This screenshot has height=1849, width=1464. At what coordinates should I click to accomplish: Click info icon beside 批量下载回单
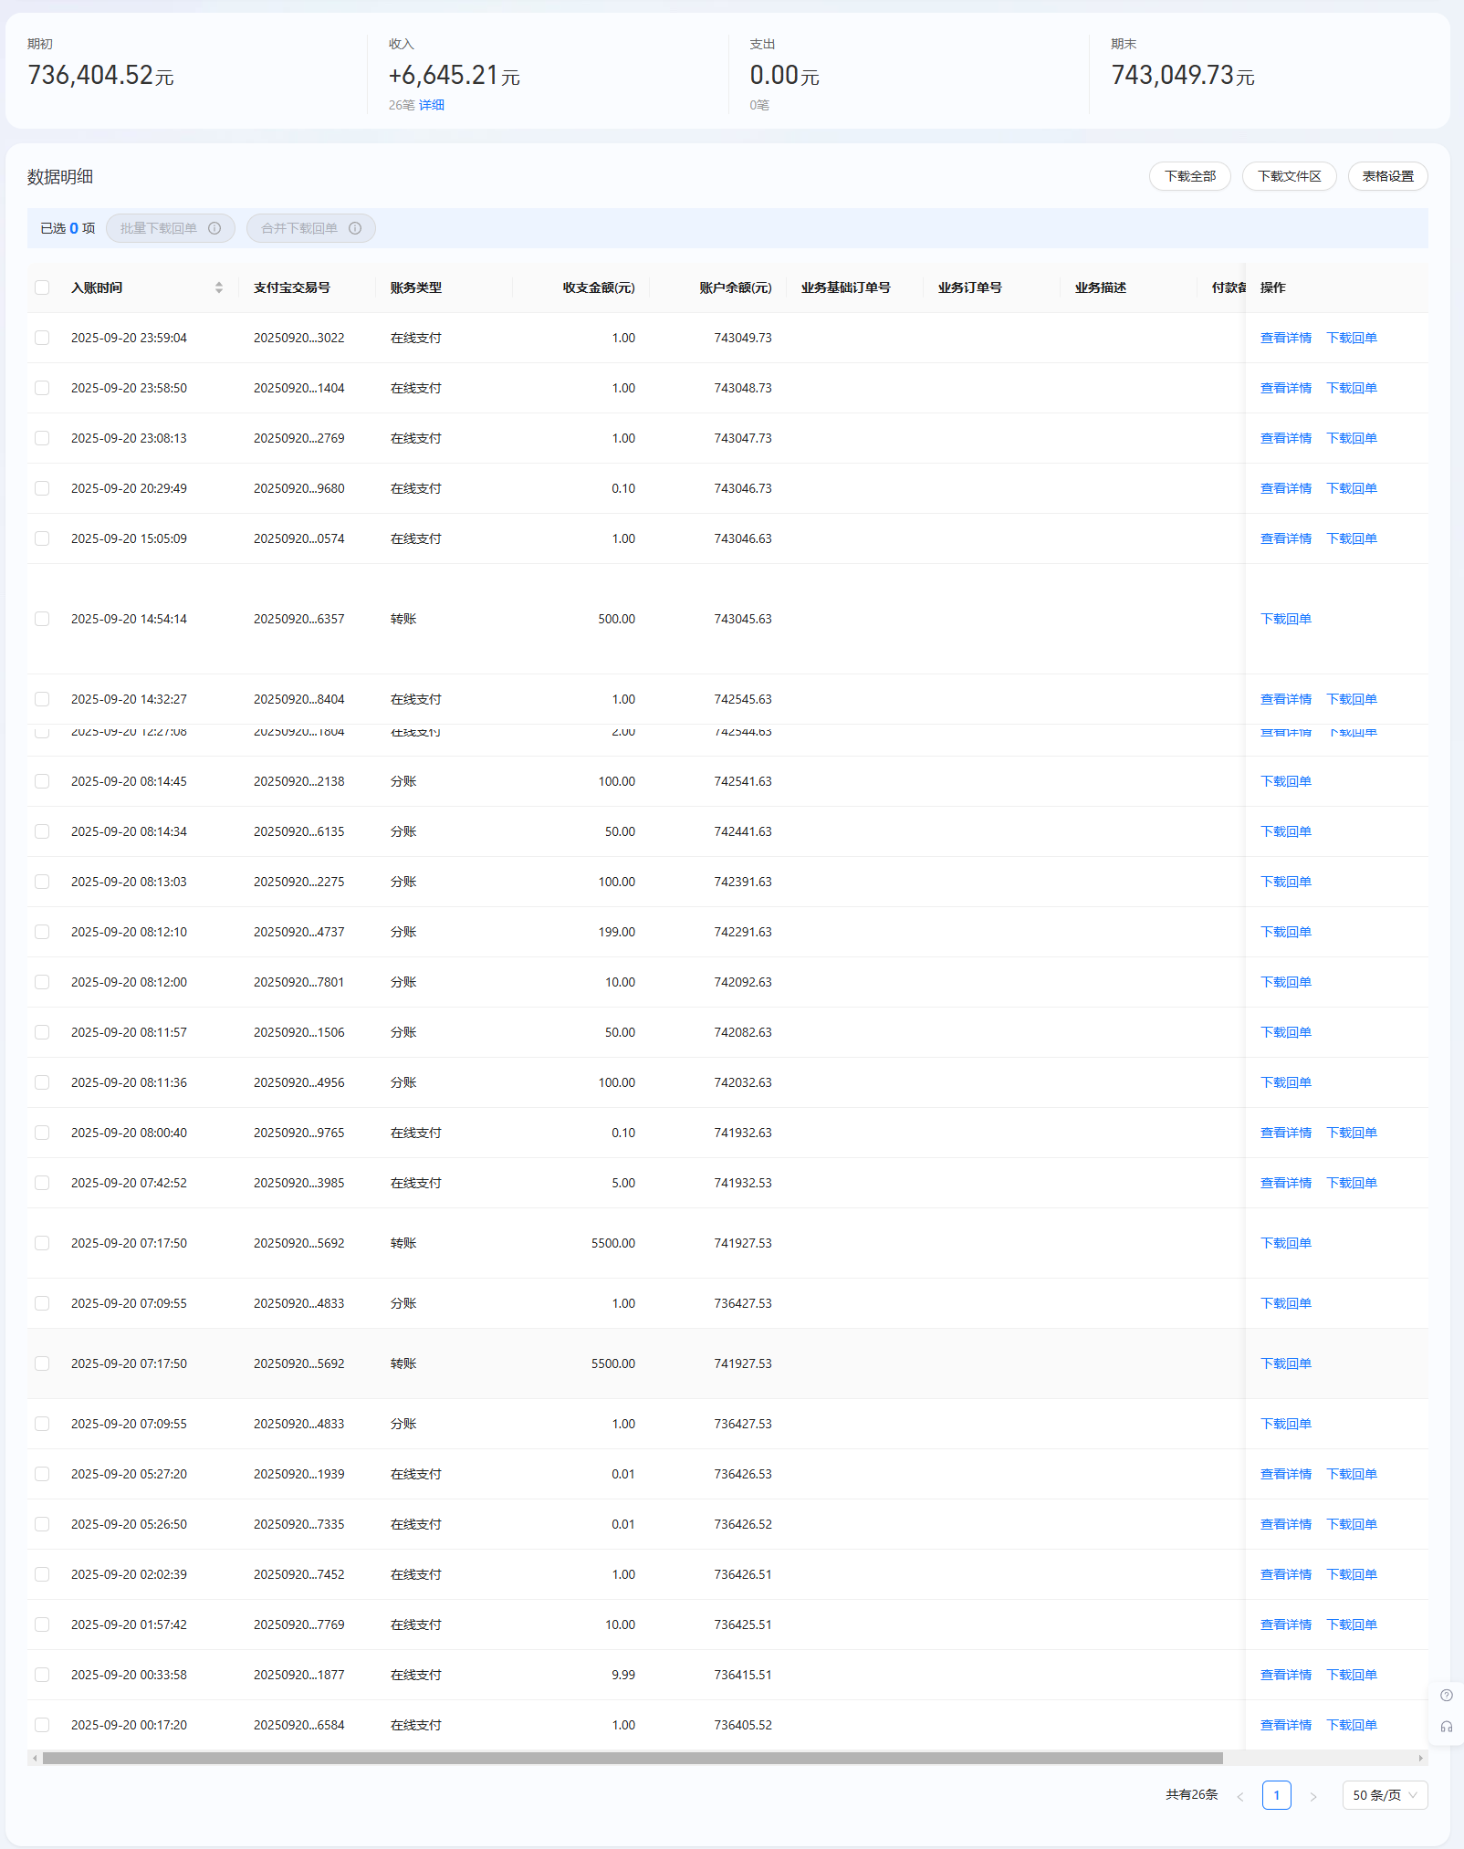click(x=214, y=228)
